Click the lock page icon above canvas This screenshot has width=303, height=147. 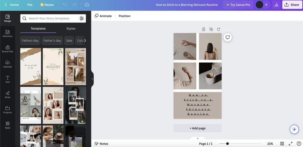204,29
